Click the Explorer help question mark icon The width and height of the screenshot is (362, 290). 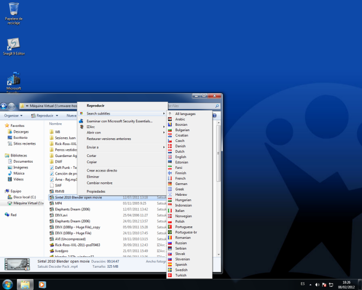tap(215, 115)
